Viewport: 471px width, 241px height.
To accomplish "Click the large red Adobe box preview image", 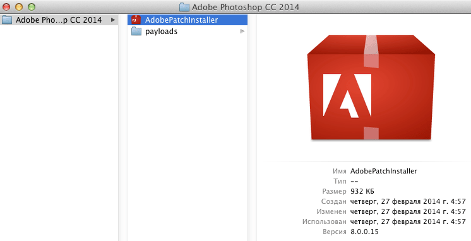I will click(x=371, y=87).
